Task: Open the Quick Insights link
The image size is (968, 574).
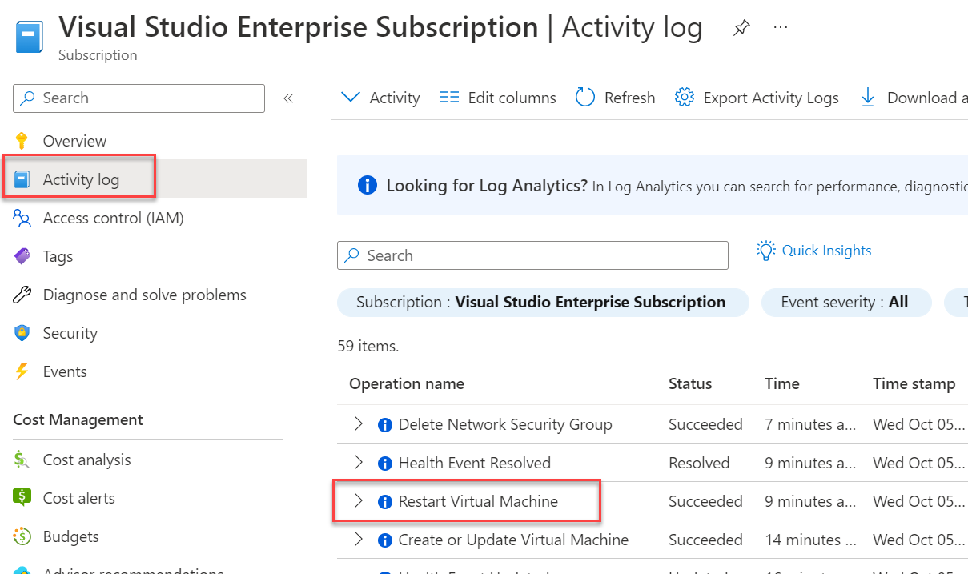Action: tap(826, 251)
